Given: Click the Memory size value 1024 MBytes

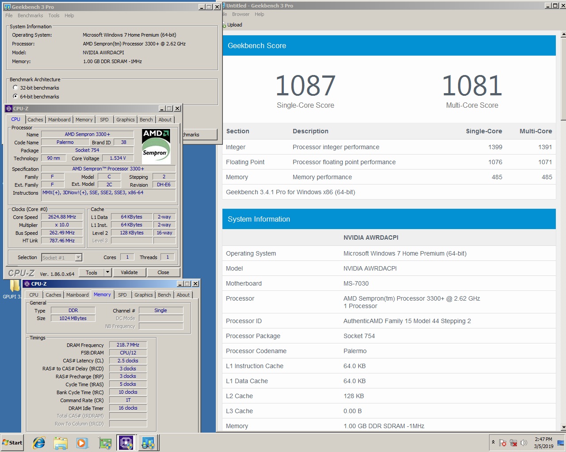Looking at the screenshot, I should pos(73,318).
